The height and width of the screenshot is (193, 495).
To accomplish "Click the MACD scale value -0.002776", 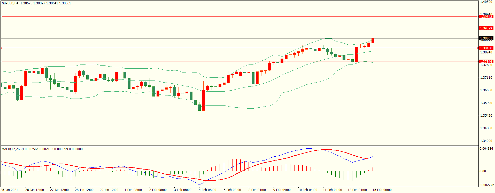I will pos(486,185).
